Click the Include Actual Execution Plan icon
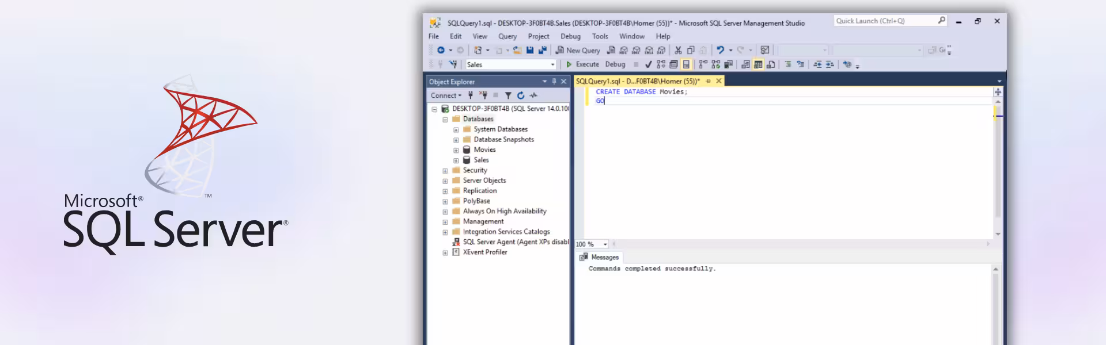This screenshot has width=1106, height=345. click(x=703, y=64)
